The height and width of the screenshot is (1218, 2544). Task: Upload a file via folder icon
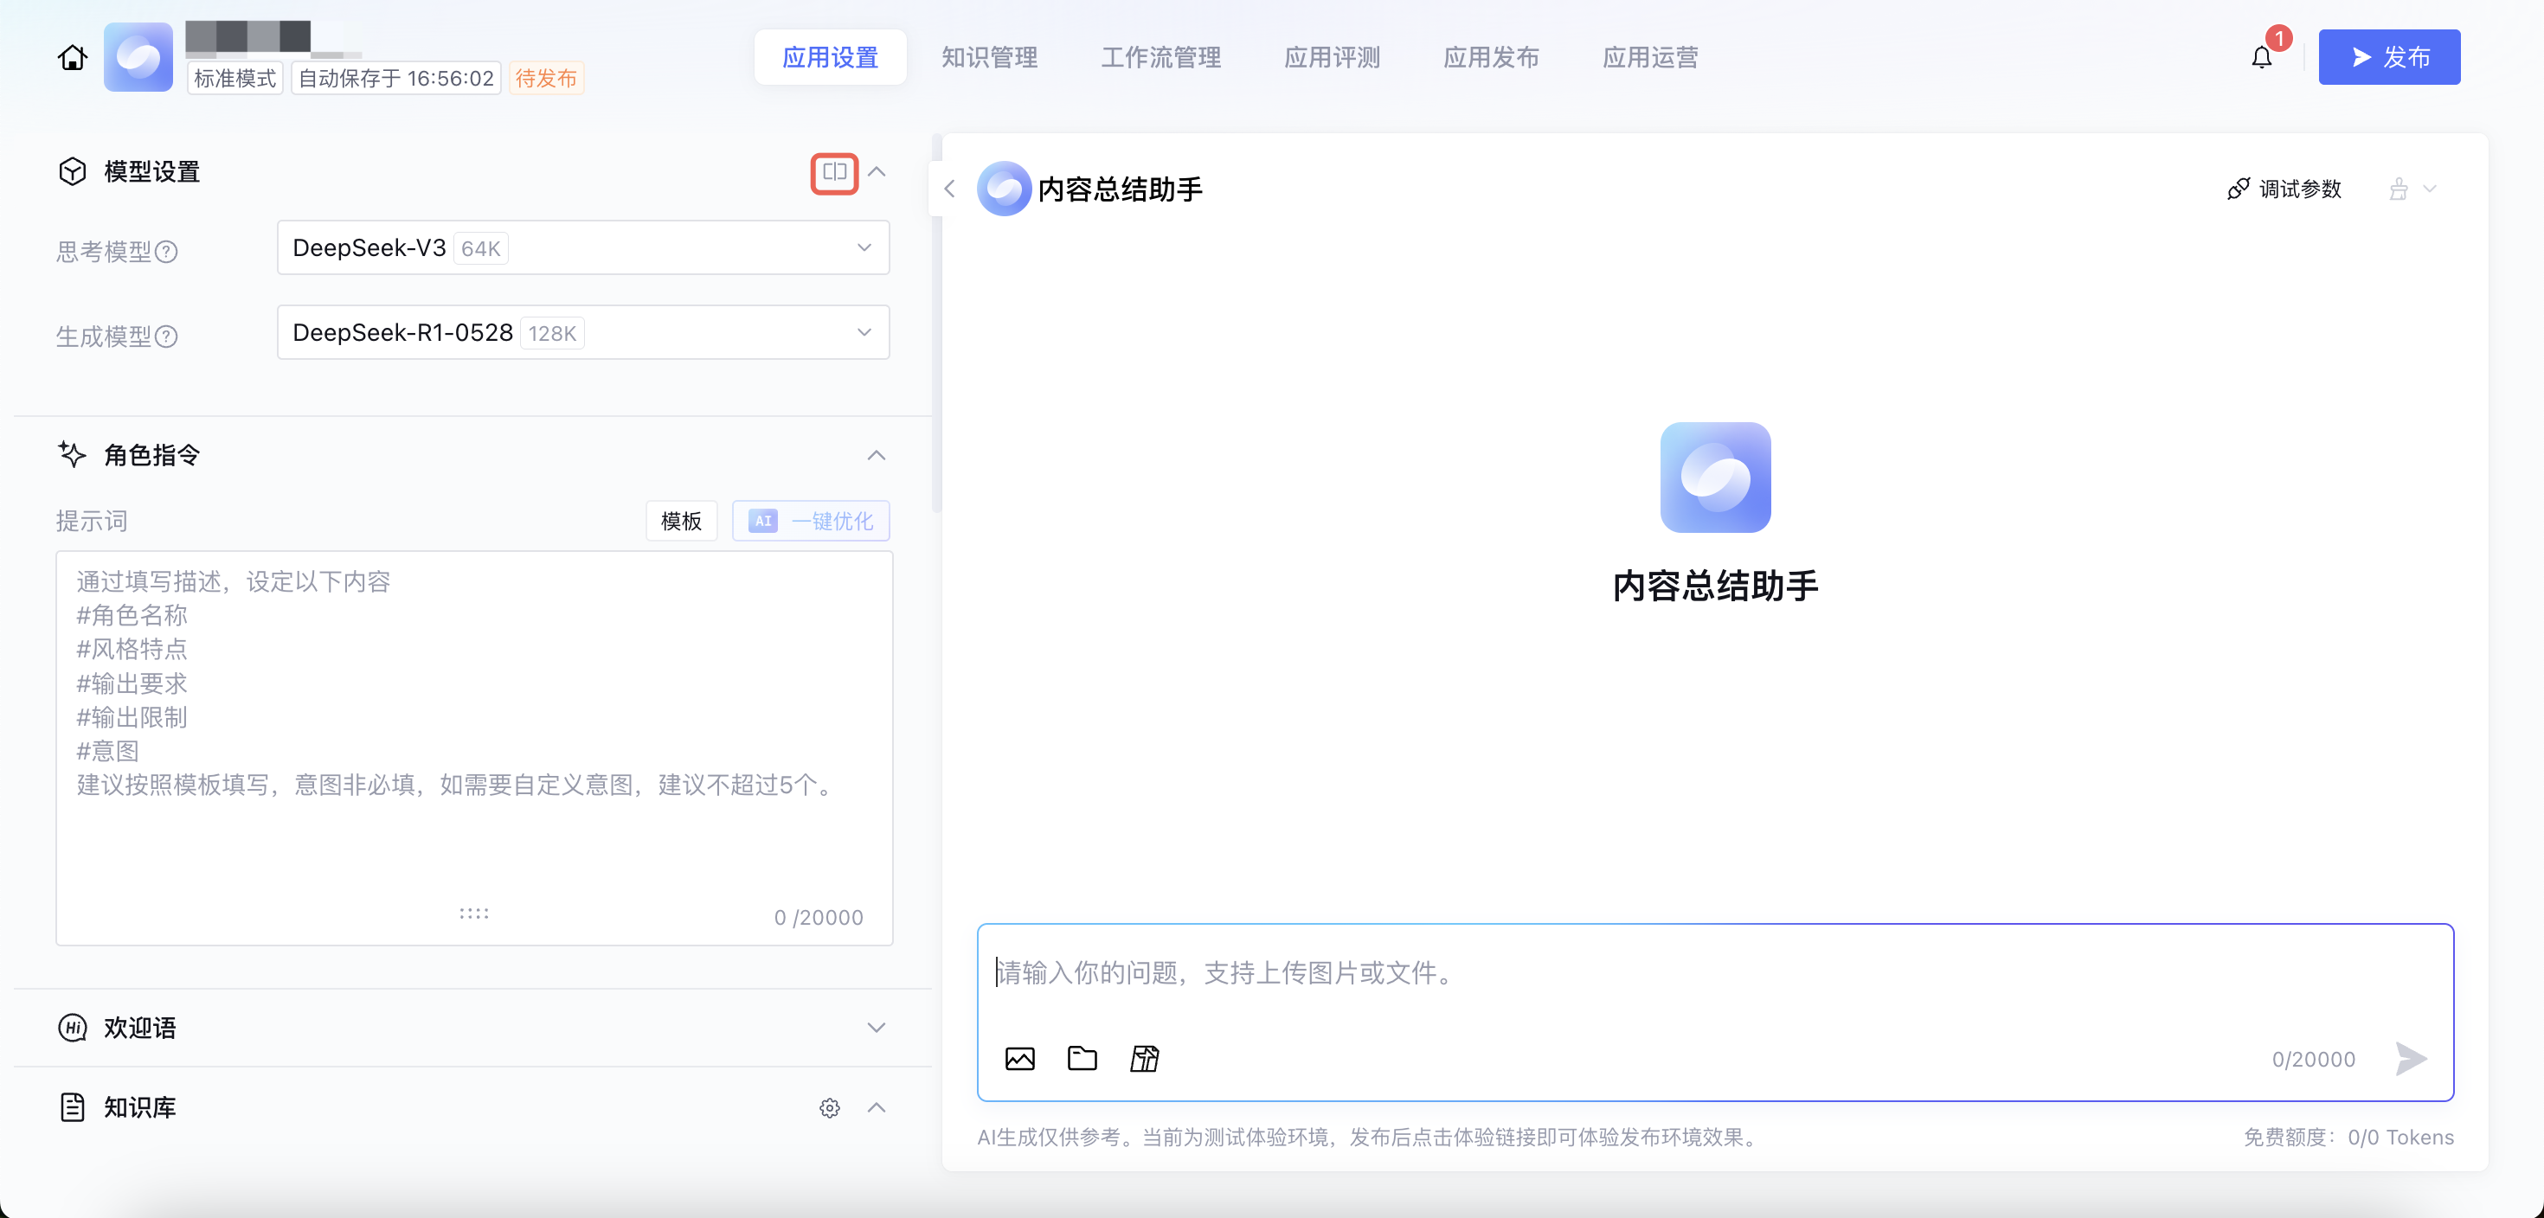click(1082, 1058)
